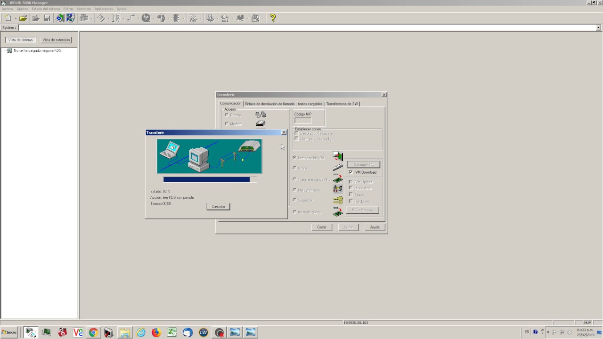Viewport: 603px width, 339px height.
Task: Open dropdown arrow beside new file icon
Action: (x=16, y=18)
